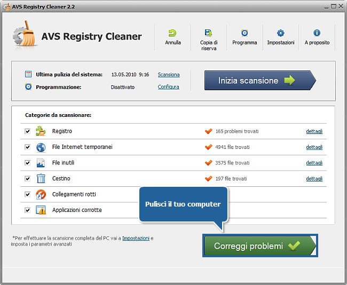Open the Configura link
The height and width of the screenshot is (285, 347).
click(x=168, y=87)
